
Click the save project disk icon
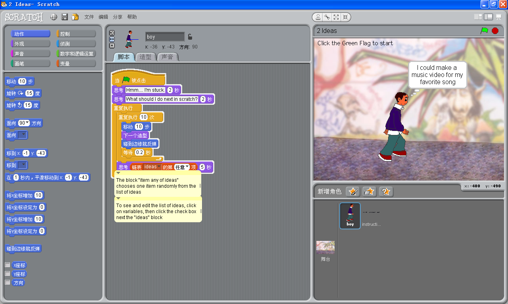(64, 17)
